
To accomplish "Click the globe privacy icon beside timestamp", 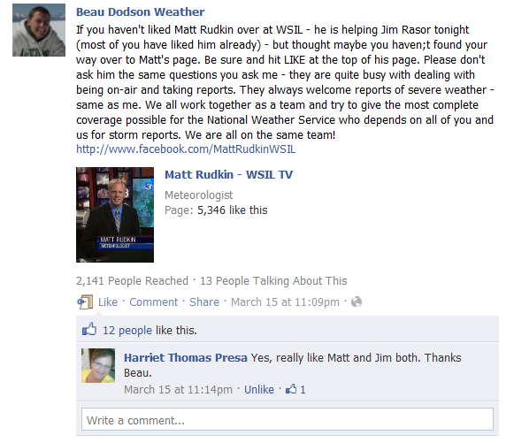I will point(356,302).
